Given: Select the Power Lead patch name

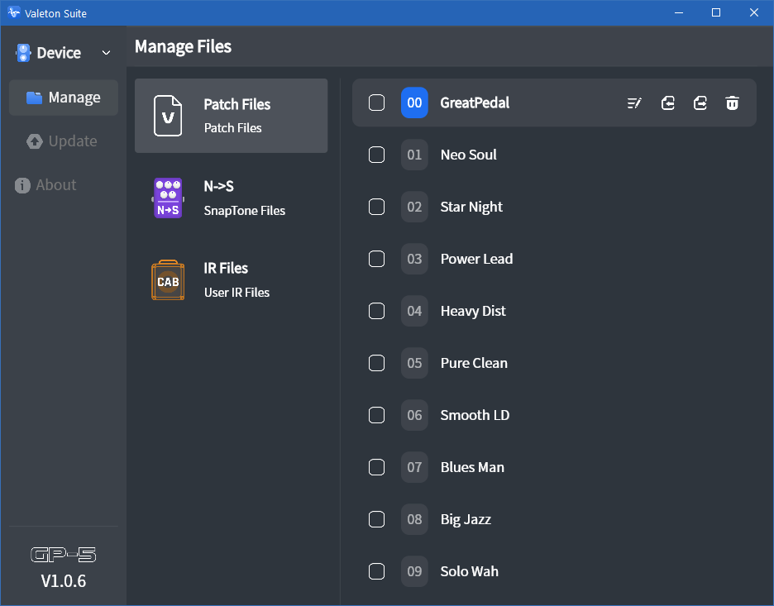Looking at the screenshot, I should coord(476,259).
